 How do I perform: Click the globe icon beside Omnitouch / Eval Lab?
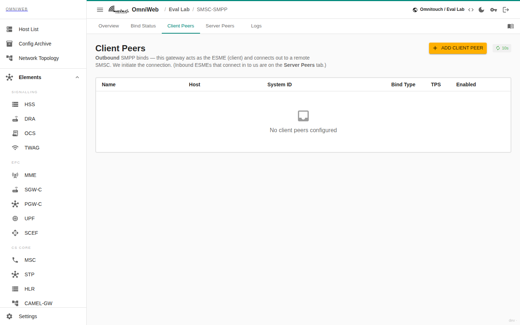coord(415,10)
